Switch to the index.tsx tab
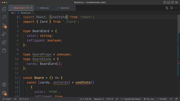The height and width of the screenshot is (101, 180). point(44,8)
